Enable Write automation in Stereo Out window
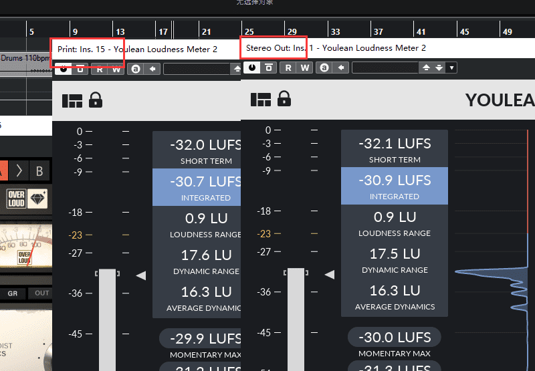 (305, 68)
